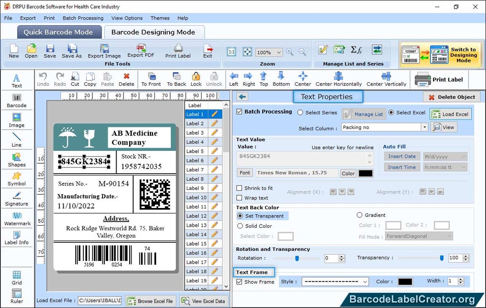Click the Load Excel button

450,114
